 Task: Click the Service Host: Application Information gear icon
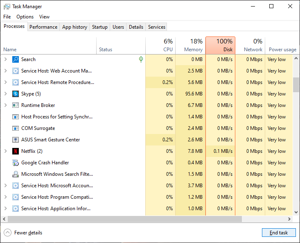click(16, 209)
